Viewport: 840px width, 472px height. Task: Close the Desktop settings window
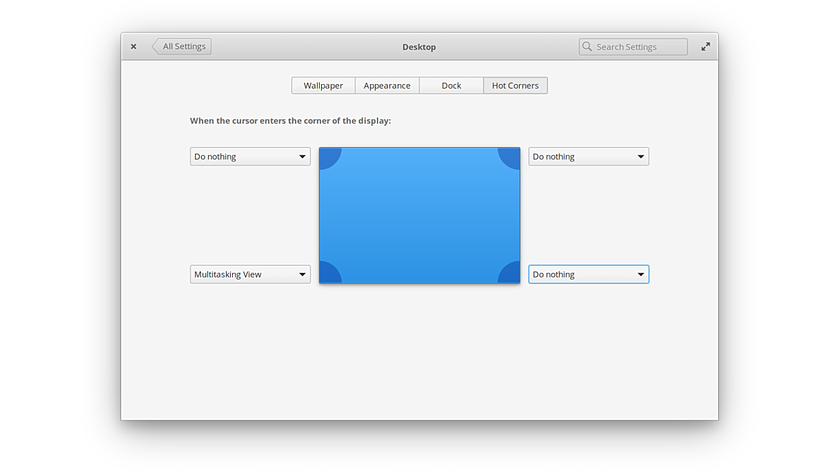tap(133, 46)
